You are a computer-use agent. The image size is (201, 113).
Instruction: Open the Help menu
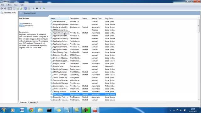pos(22,5)
